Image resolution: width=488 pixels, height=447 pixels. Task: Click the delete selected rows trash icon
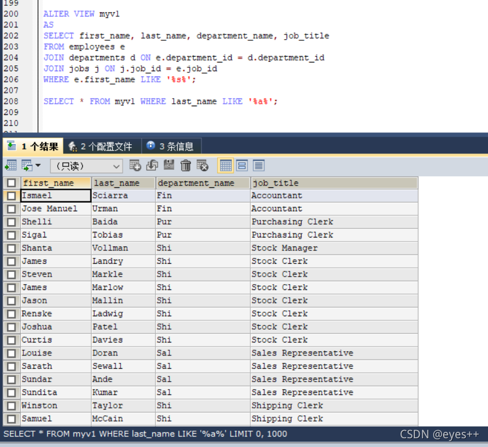[186, 166]
